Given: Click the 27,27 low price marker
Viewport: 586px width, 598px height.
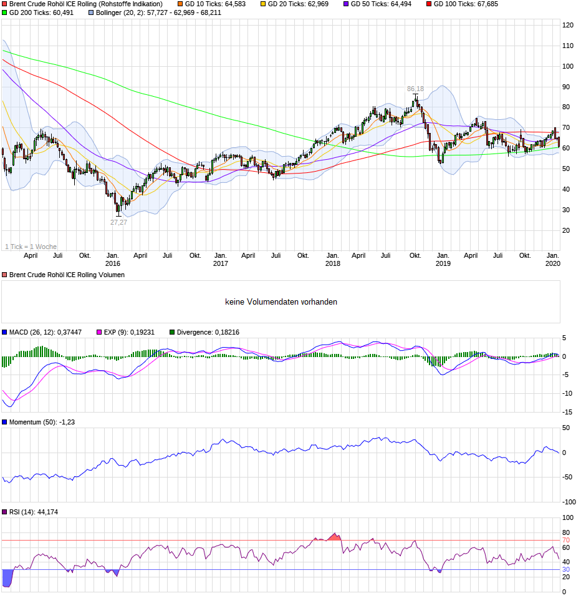Looking at the screenshot, I should click(x=118, y=222).
